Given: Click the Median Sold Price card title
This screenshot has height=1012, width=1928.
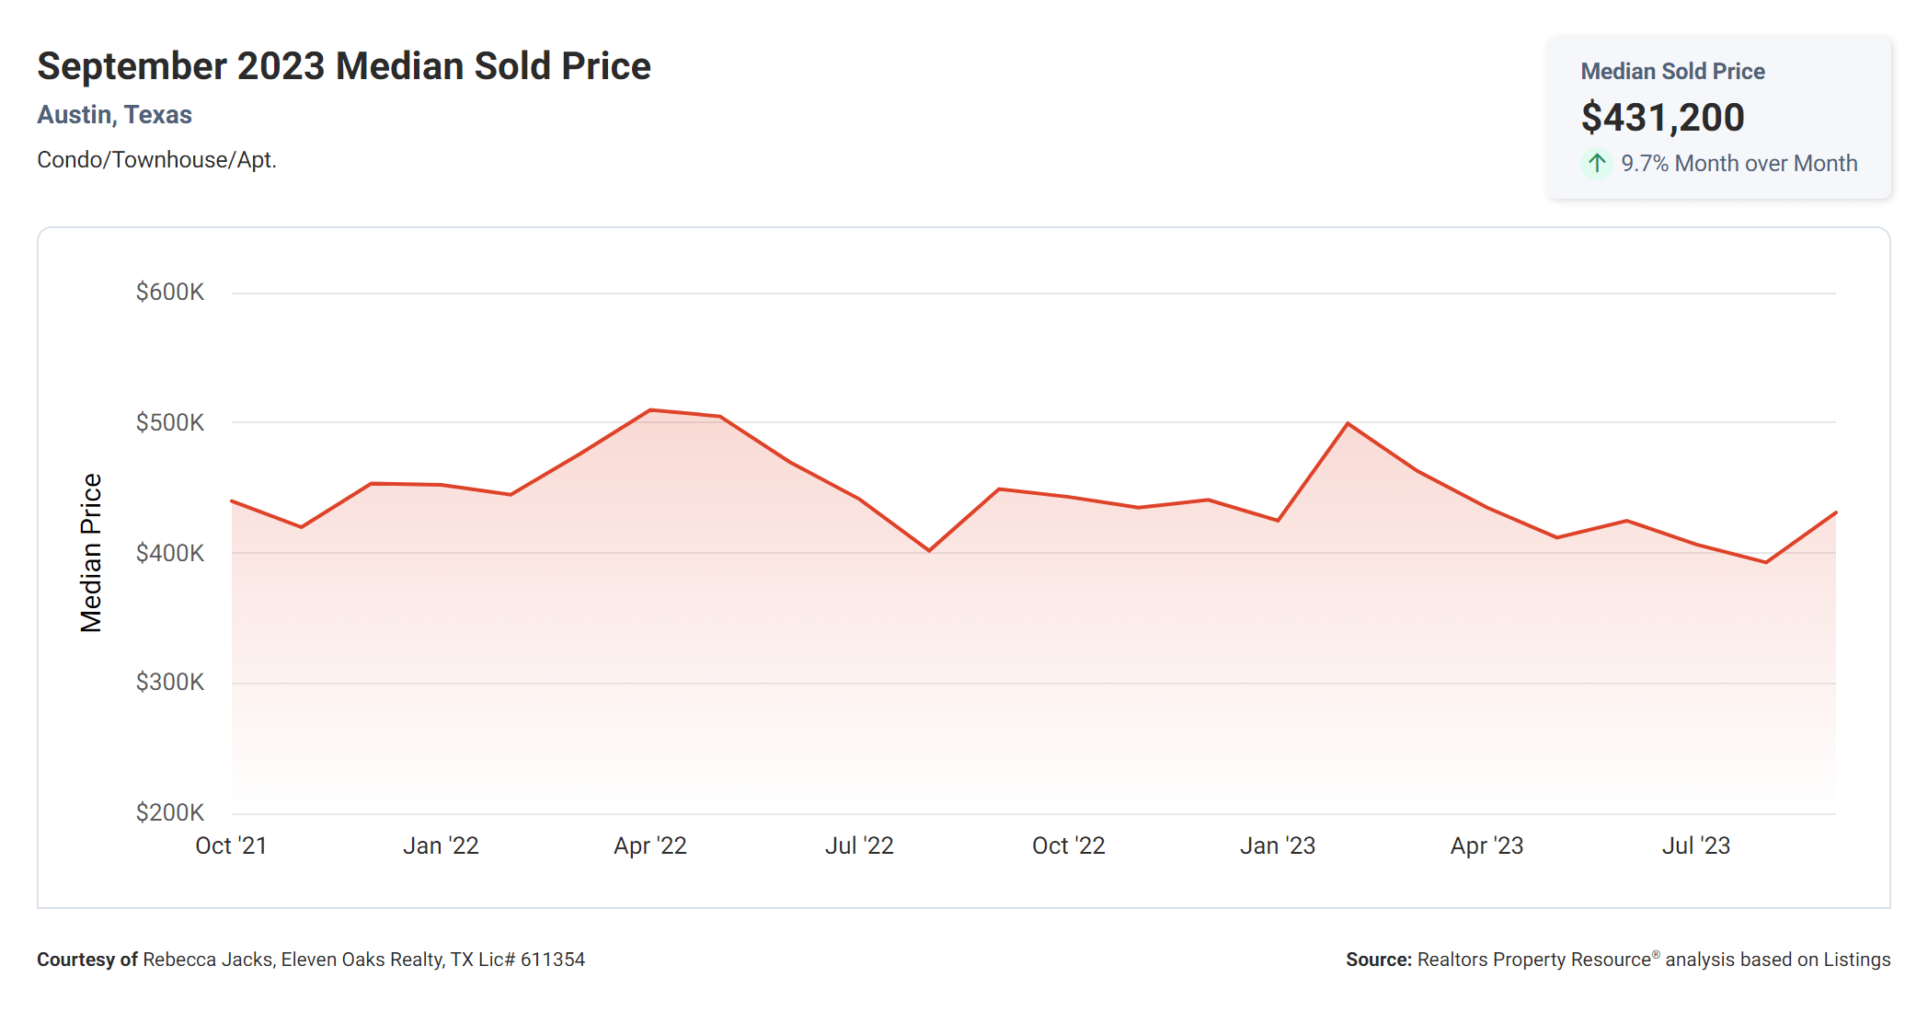Looking at the screenshot, I should [1672, 72].
